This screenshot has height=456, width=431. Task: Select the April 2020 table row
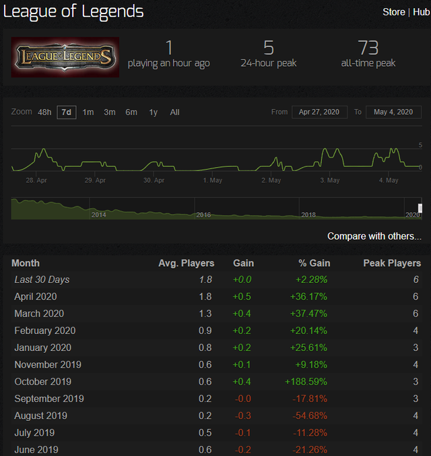pos(215,296)
